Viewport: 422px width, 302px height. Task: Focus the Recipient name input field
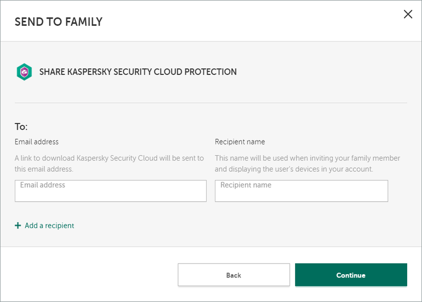pos(301,191)
